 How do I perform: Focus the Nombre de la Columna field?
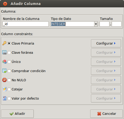(26, 24)
